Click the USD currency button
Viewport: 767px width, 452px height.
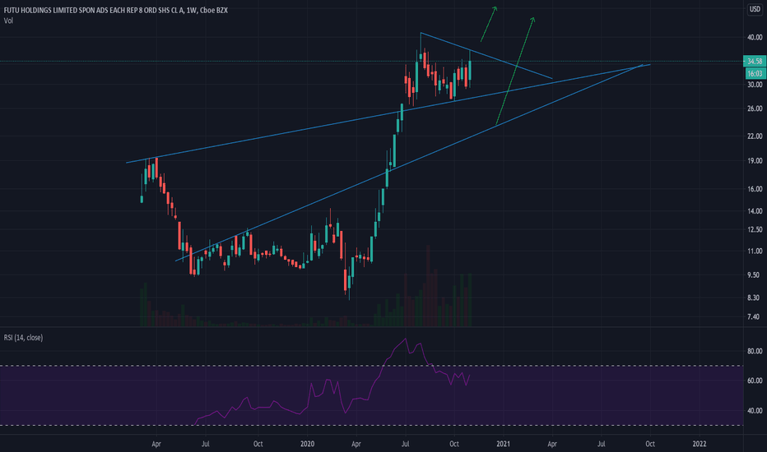pyautogui.click(x=755, y=9)
